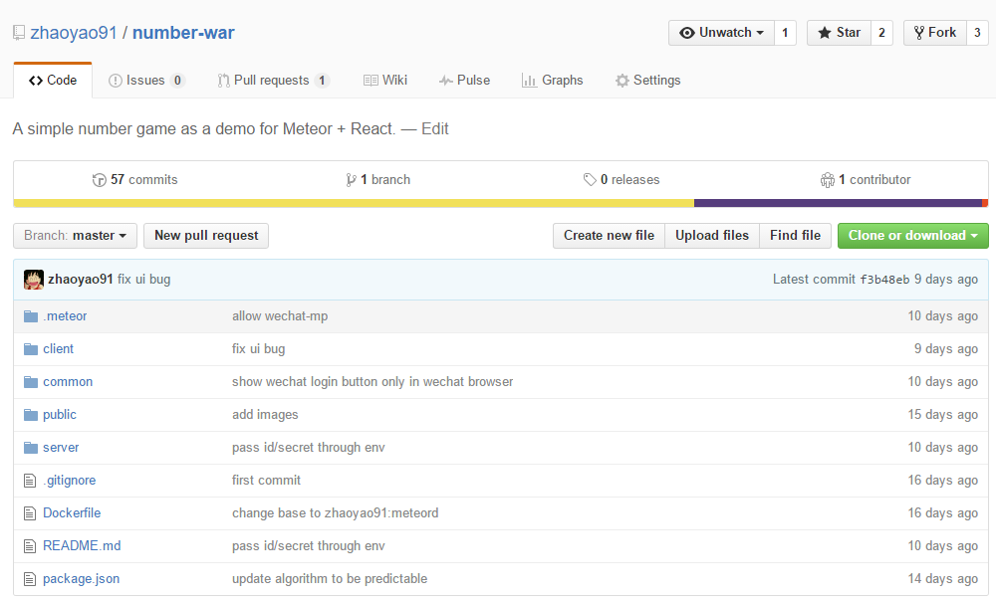
Task: Click the yellow language bar segment
Action: pos(354,203)
